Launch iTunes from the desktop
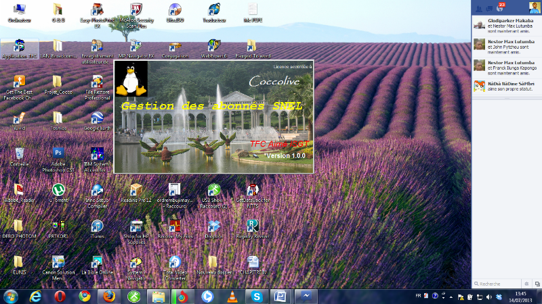 [97, 226]
